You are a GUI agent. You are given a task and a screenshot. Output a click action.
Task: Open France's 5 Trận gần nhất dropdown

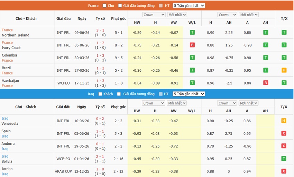pos(189,6)
